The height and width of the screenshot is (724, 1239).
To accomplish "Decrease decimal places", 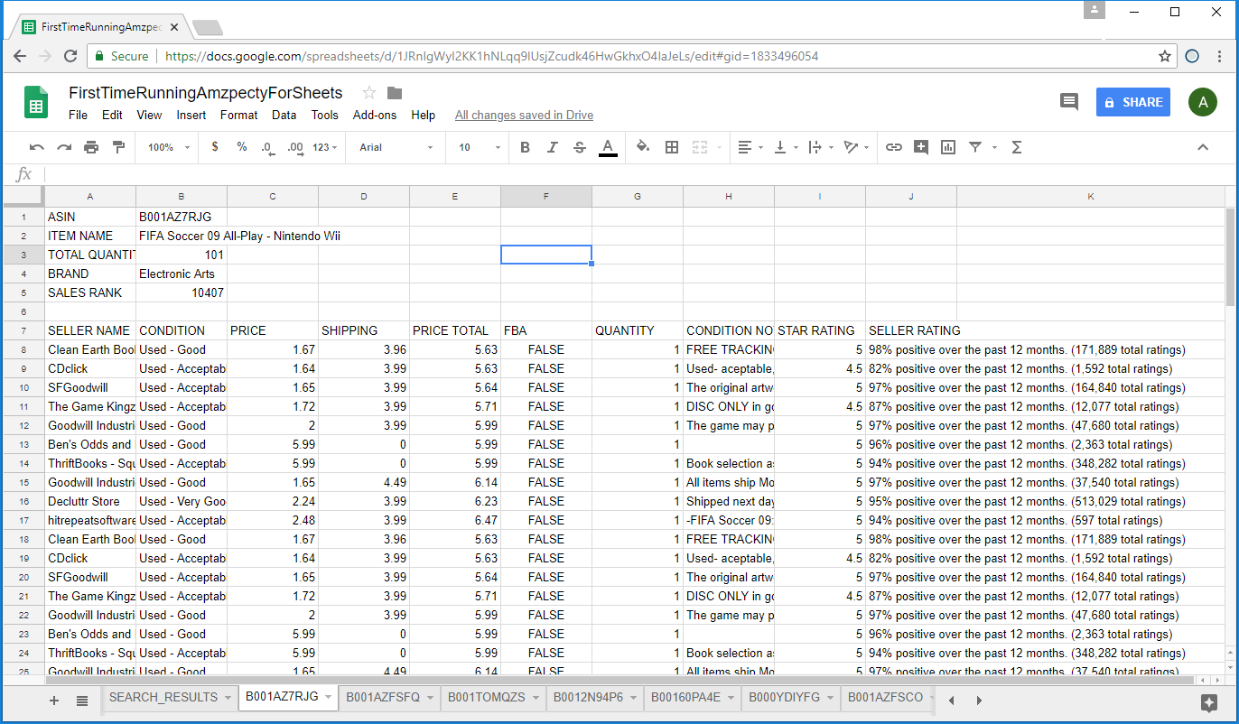I will point(268,147).
